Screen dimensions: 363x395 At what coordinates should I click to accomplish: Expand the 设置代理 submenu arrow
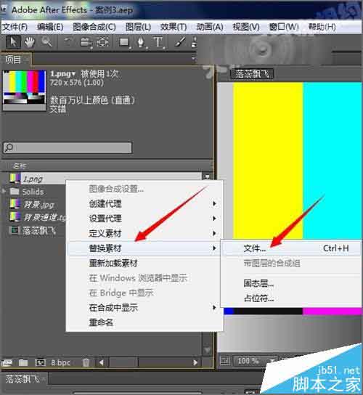(x=214, y=218)
